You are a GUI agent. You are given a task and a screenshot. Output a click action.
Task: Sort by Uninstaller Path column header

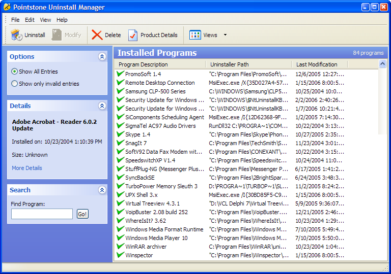click(x=248, y=64)
